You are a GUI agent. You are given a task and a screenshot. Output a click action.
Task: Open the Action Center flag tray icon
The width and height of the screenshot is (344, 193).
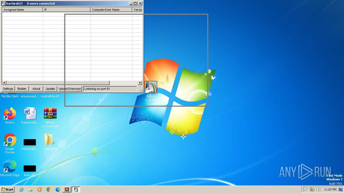tap(306, 190)
